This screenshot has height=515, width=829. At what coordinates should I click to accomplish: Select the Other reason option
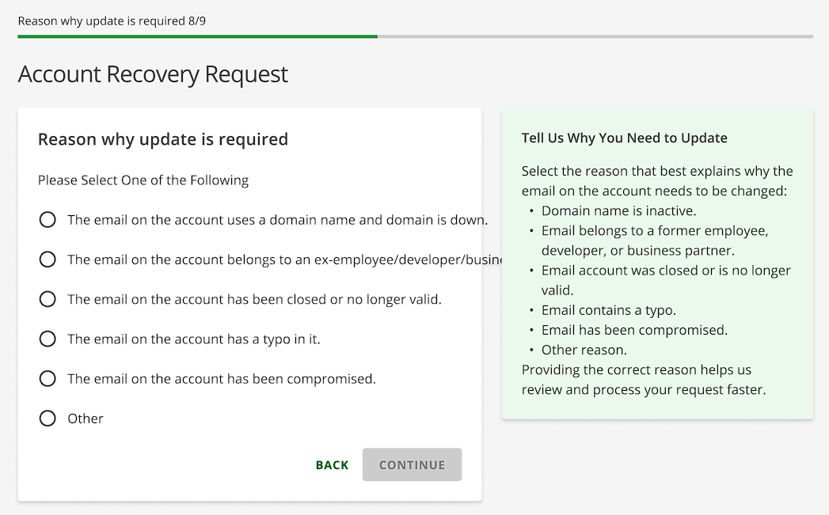[x=48, y=418]
